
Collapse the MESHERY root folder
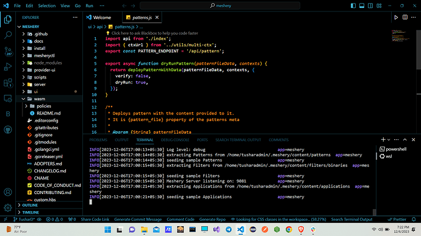click(x=19, y=27)
